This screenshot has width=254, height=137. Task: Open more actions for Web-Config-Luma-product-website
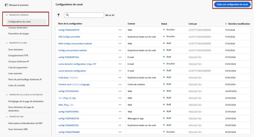[120, 43]
